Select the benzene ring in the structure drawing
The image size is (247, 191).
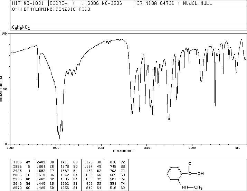tap(174, 173)
